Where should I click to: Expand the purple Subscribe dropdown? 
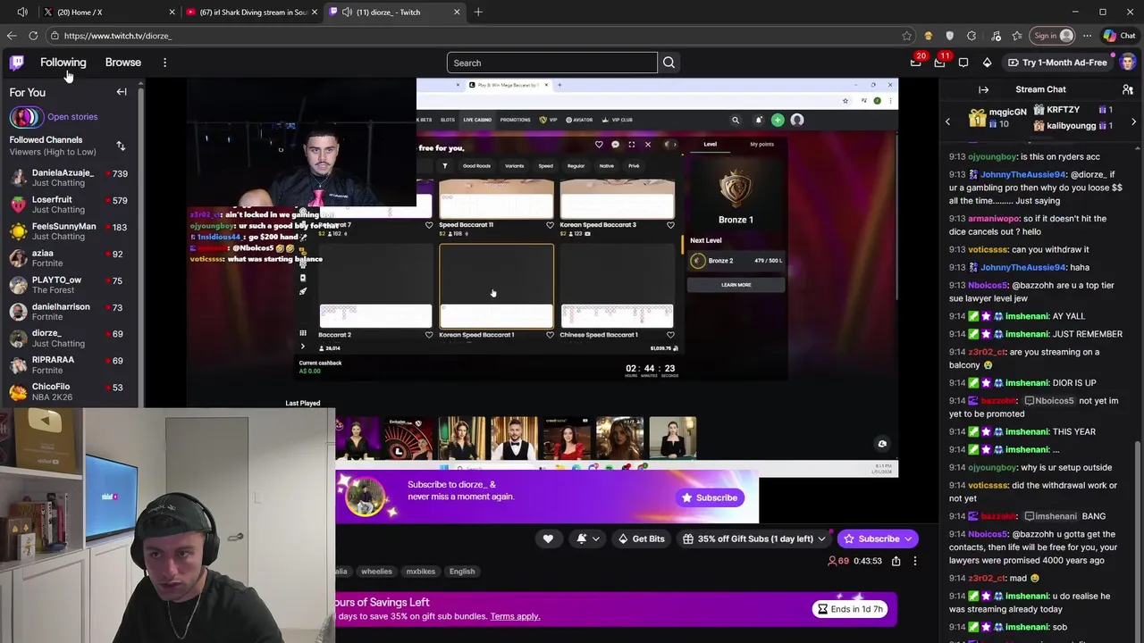[x=908, y=539]
